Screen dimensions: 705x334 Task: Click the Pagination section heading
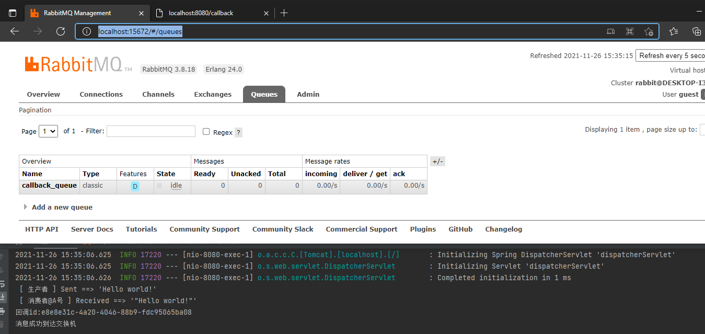35,110
